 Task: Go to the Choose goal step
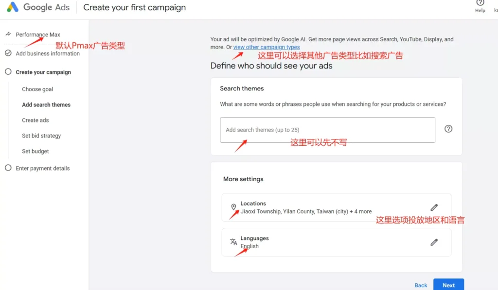pos(38,89)
